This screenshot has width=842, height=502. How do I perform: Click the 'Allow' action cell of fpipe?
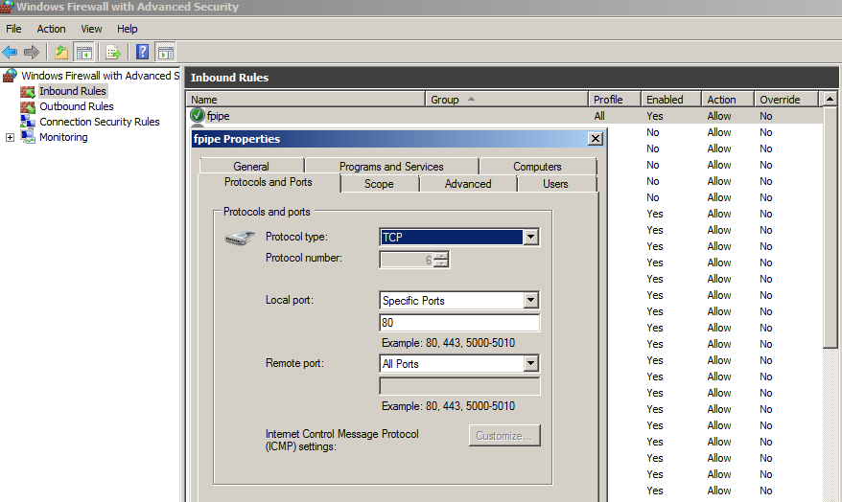(x=719, y=116)
